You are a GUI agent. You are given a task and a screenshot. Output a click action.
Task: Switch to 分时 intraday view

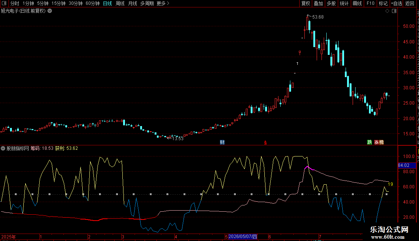click(15, 3)
